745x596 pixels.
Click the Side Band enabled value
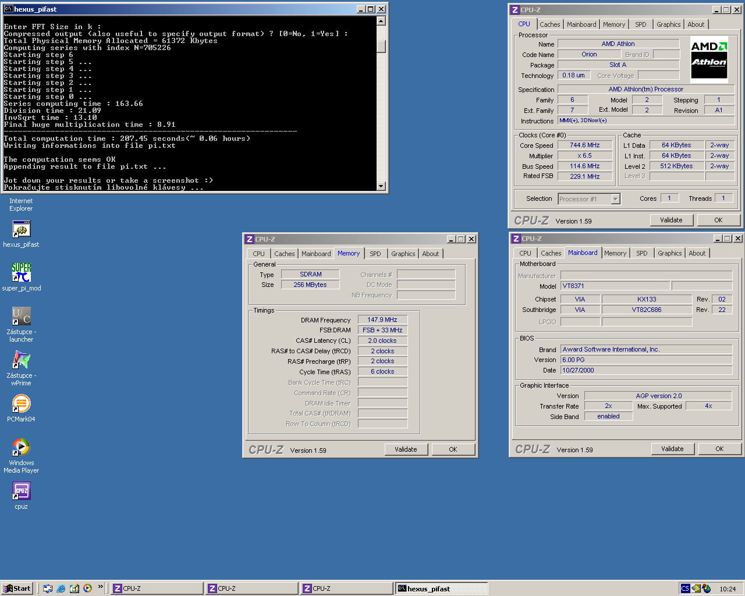tap(608, 416)
